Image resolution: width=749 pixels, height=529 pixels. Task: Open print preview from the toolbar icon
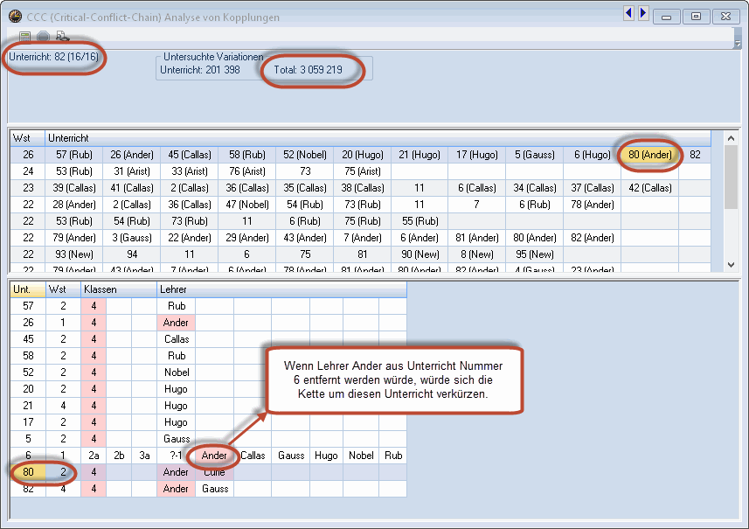[63, 37]
